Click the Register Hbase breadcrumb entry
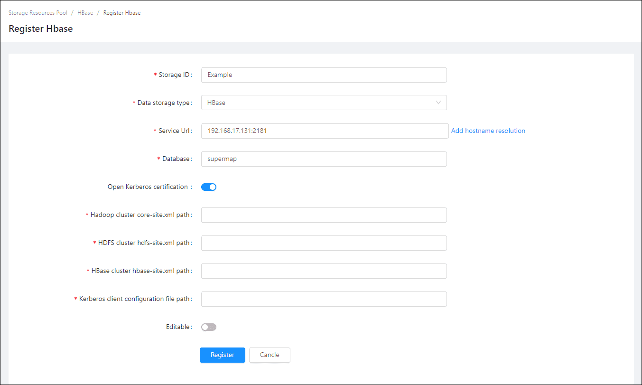This screenshot has height=385, width=642. (x=122, y=13)
